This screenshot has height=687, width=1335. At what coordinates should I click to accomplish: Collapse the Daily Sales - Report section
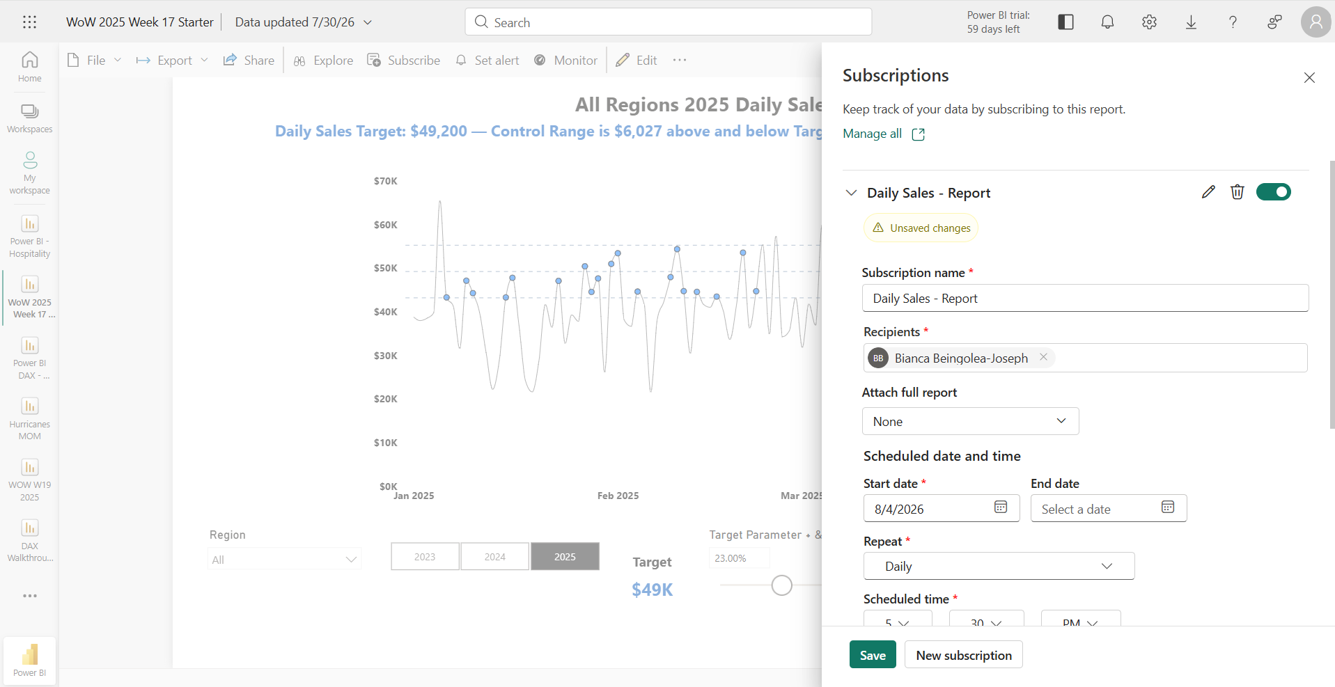coord(851,193)
